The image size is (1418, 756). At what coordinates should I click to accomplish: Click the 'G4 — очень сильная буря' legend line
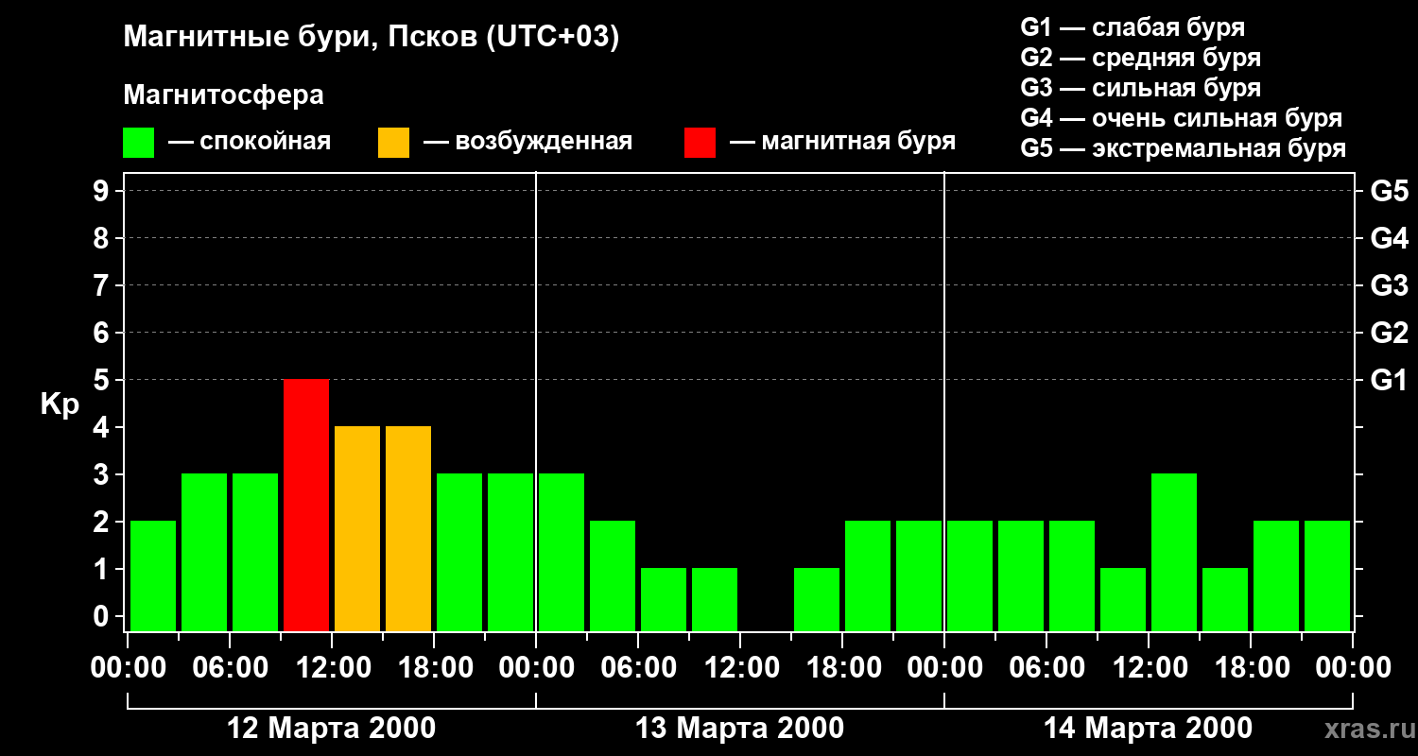coord(1181,118)
